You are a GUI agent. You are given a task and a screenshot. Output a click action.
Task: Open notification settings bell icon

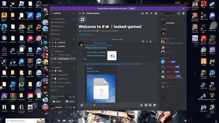coord(147,13)
